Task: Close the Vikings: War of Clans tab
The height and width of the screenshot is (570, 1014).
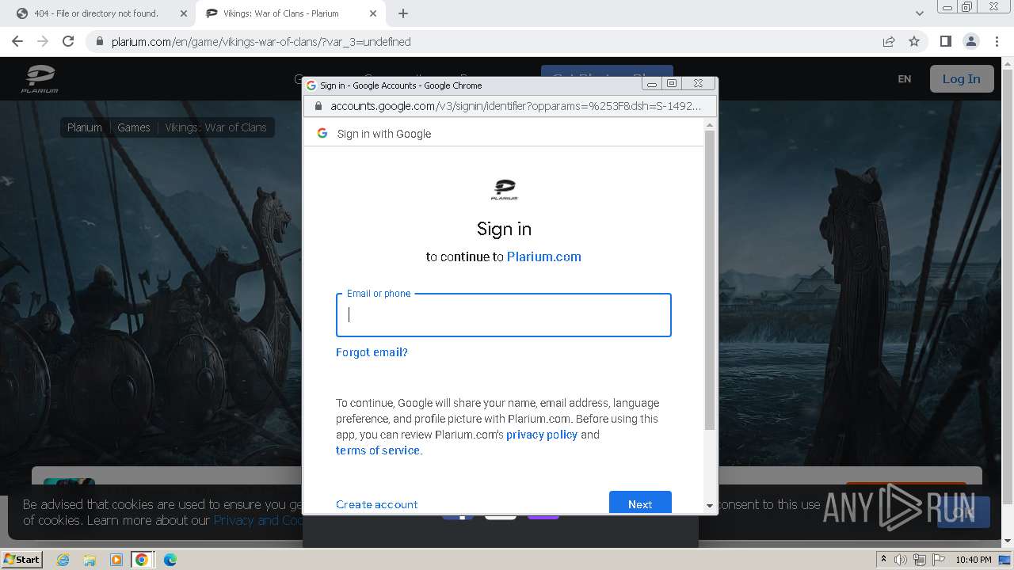Action: click(373, 13)
